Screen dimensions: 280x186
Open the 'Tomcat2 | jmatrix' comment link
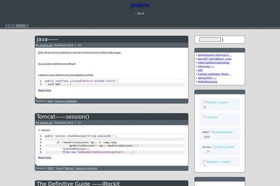tap(217, 102)
